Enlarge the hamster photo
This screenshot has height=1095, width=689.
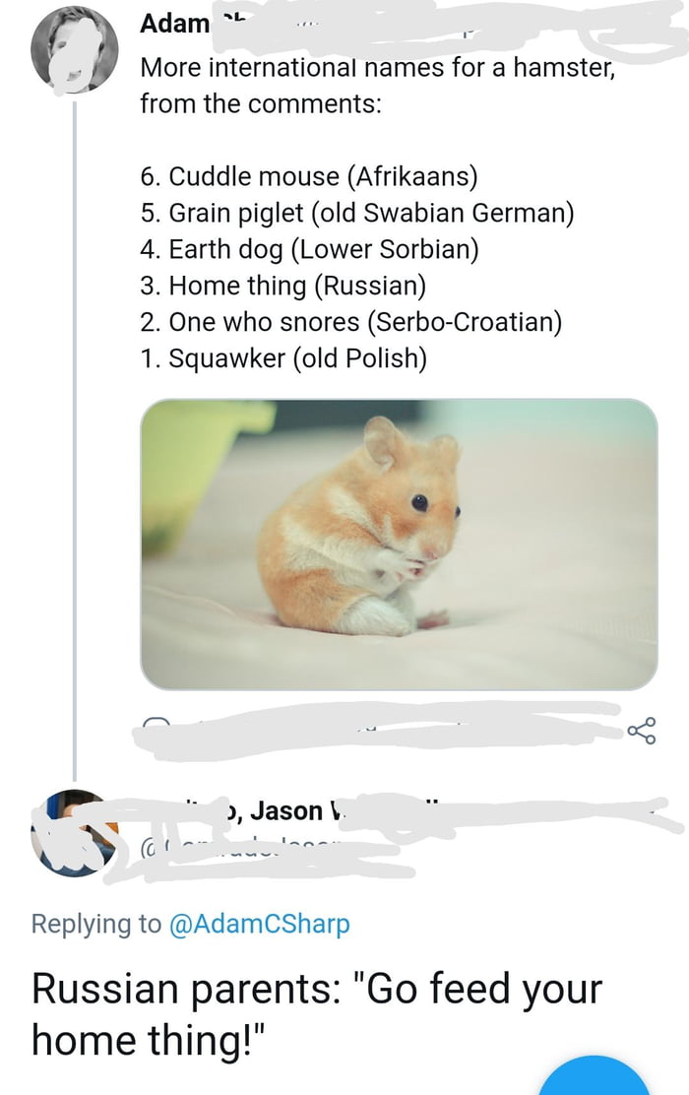pos(399,544)
